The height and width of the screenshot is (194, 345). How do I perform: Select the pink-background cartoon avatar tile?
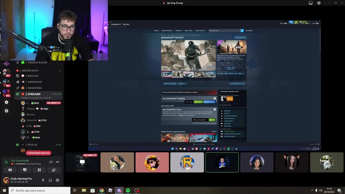(x=152, y=162)
